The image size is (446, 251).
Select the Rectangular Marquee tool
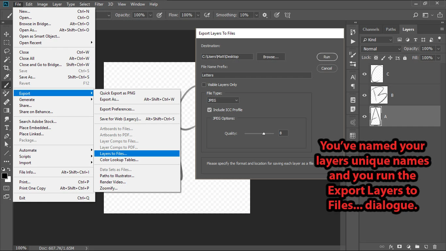pos(6,42)
